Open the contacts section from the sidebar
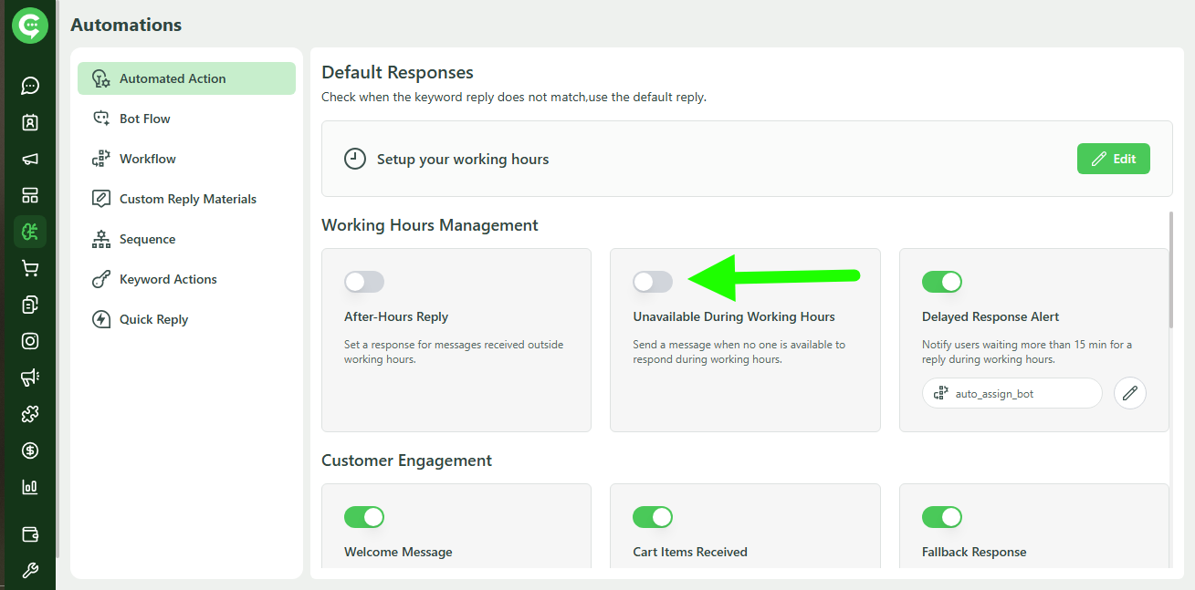The image size is (1195, 590). click(x=29, y=122)
